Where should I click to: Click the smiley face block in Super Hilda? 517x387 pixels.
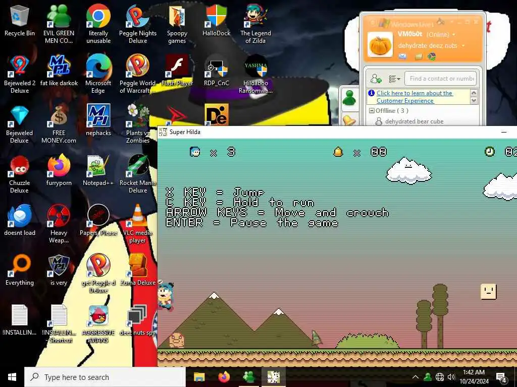pos(488,292)
